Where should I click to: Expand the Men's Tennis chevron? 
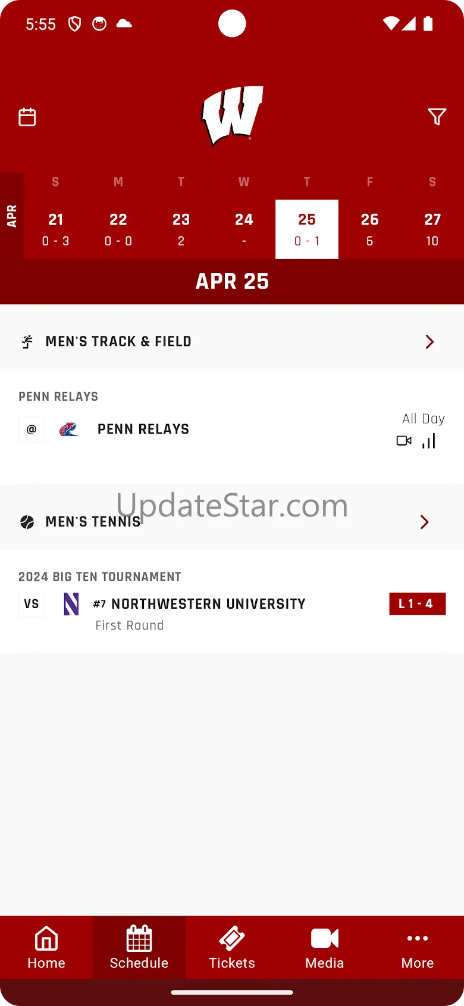coord(425,522)
